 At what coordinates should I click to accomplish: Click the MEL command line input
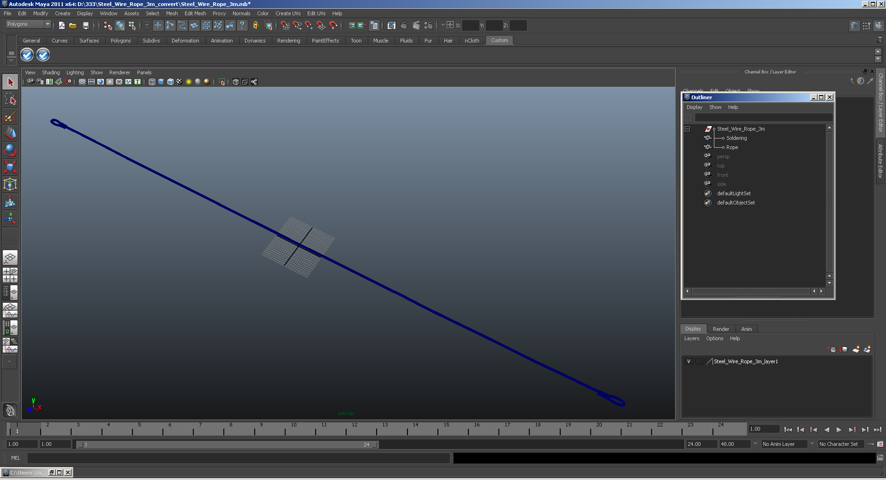[238, 458]
